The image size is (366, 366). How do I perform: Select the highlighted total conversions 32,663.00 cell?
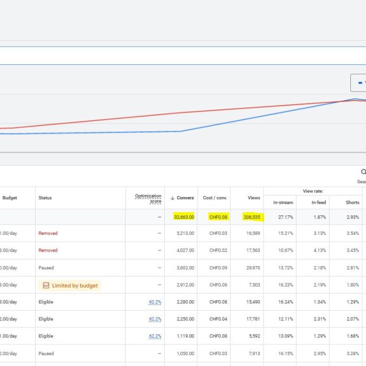pyautogui.click(x=184, y=216)
